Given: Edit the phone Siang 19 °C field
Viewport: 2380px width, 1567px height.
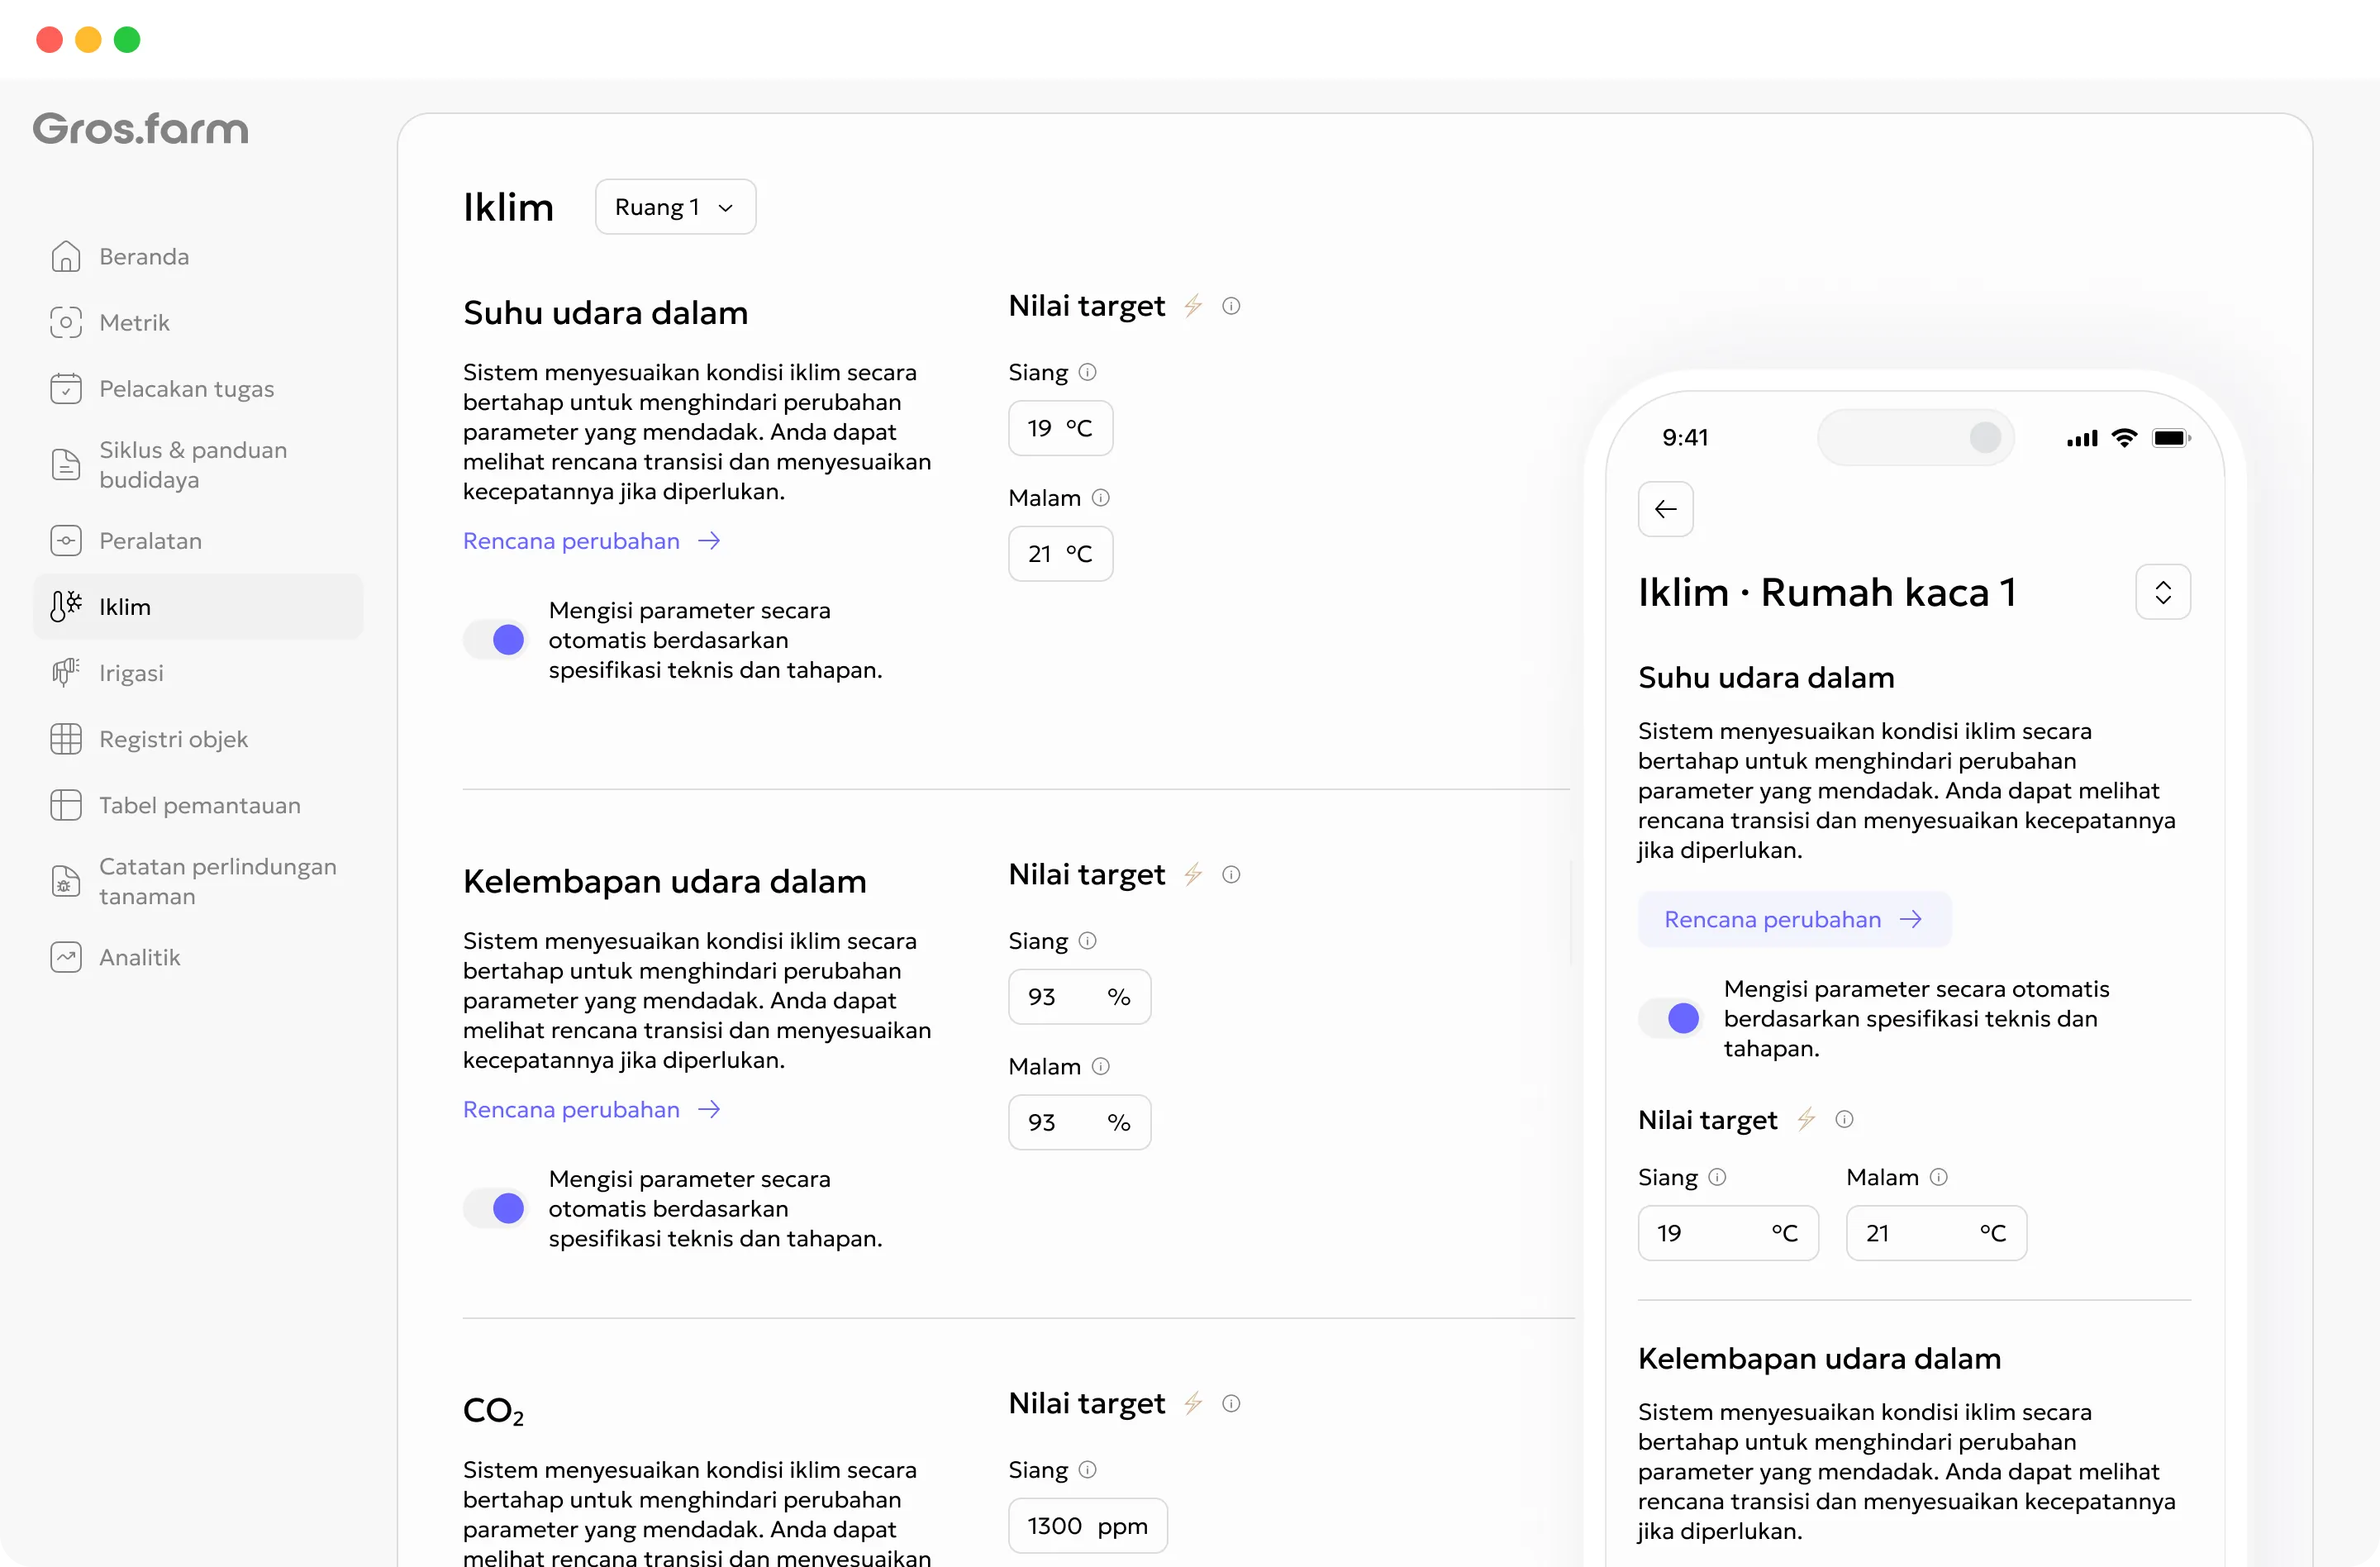Looking at the screenshot, I should pyautogui.click(x=1728, y=1232).
